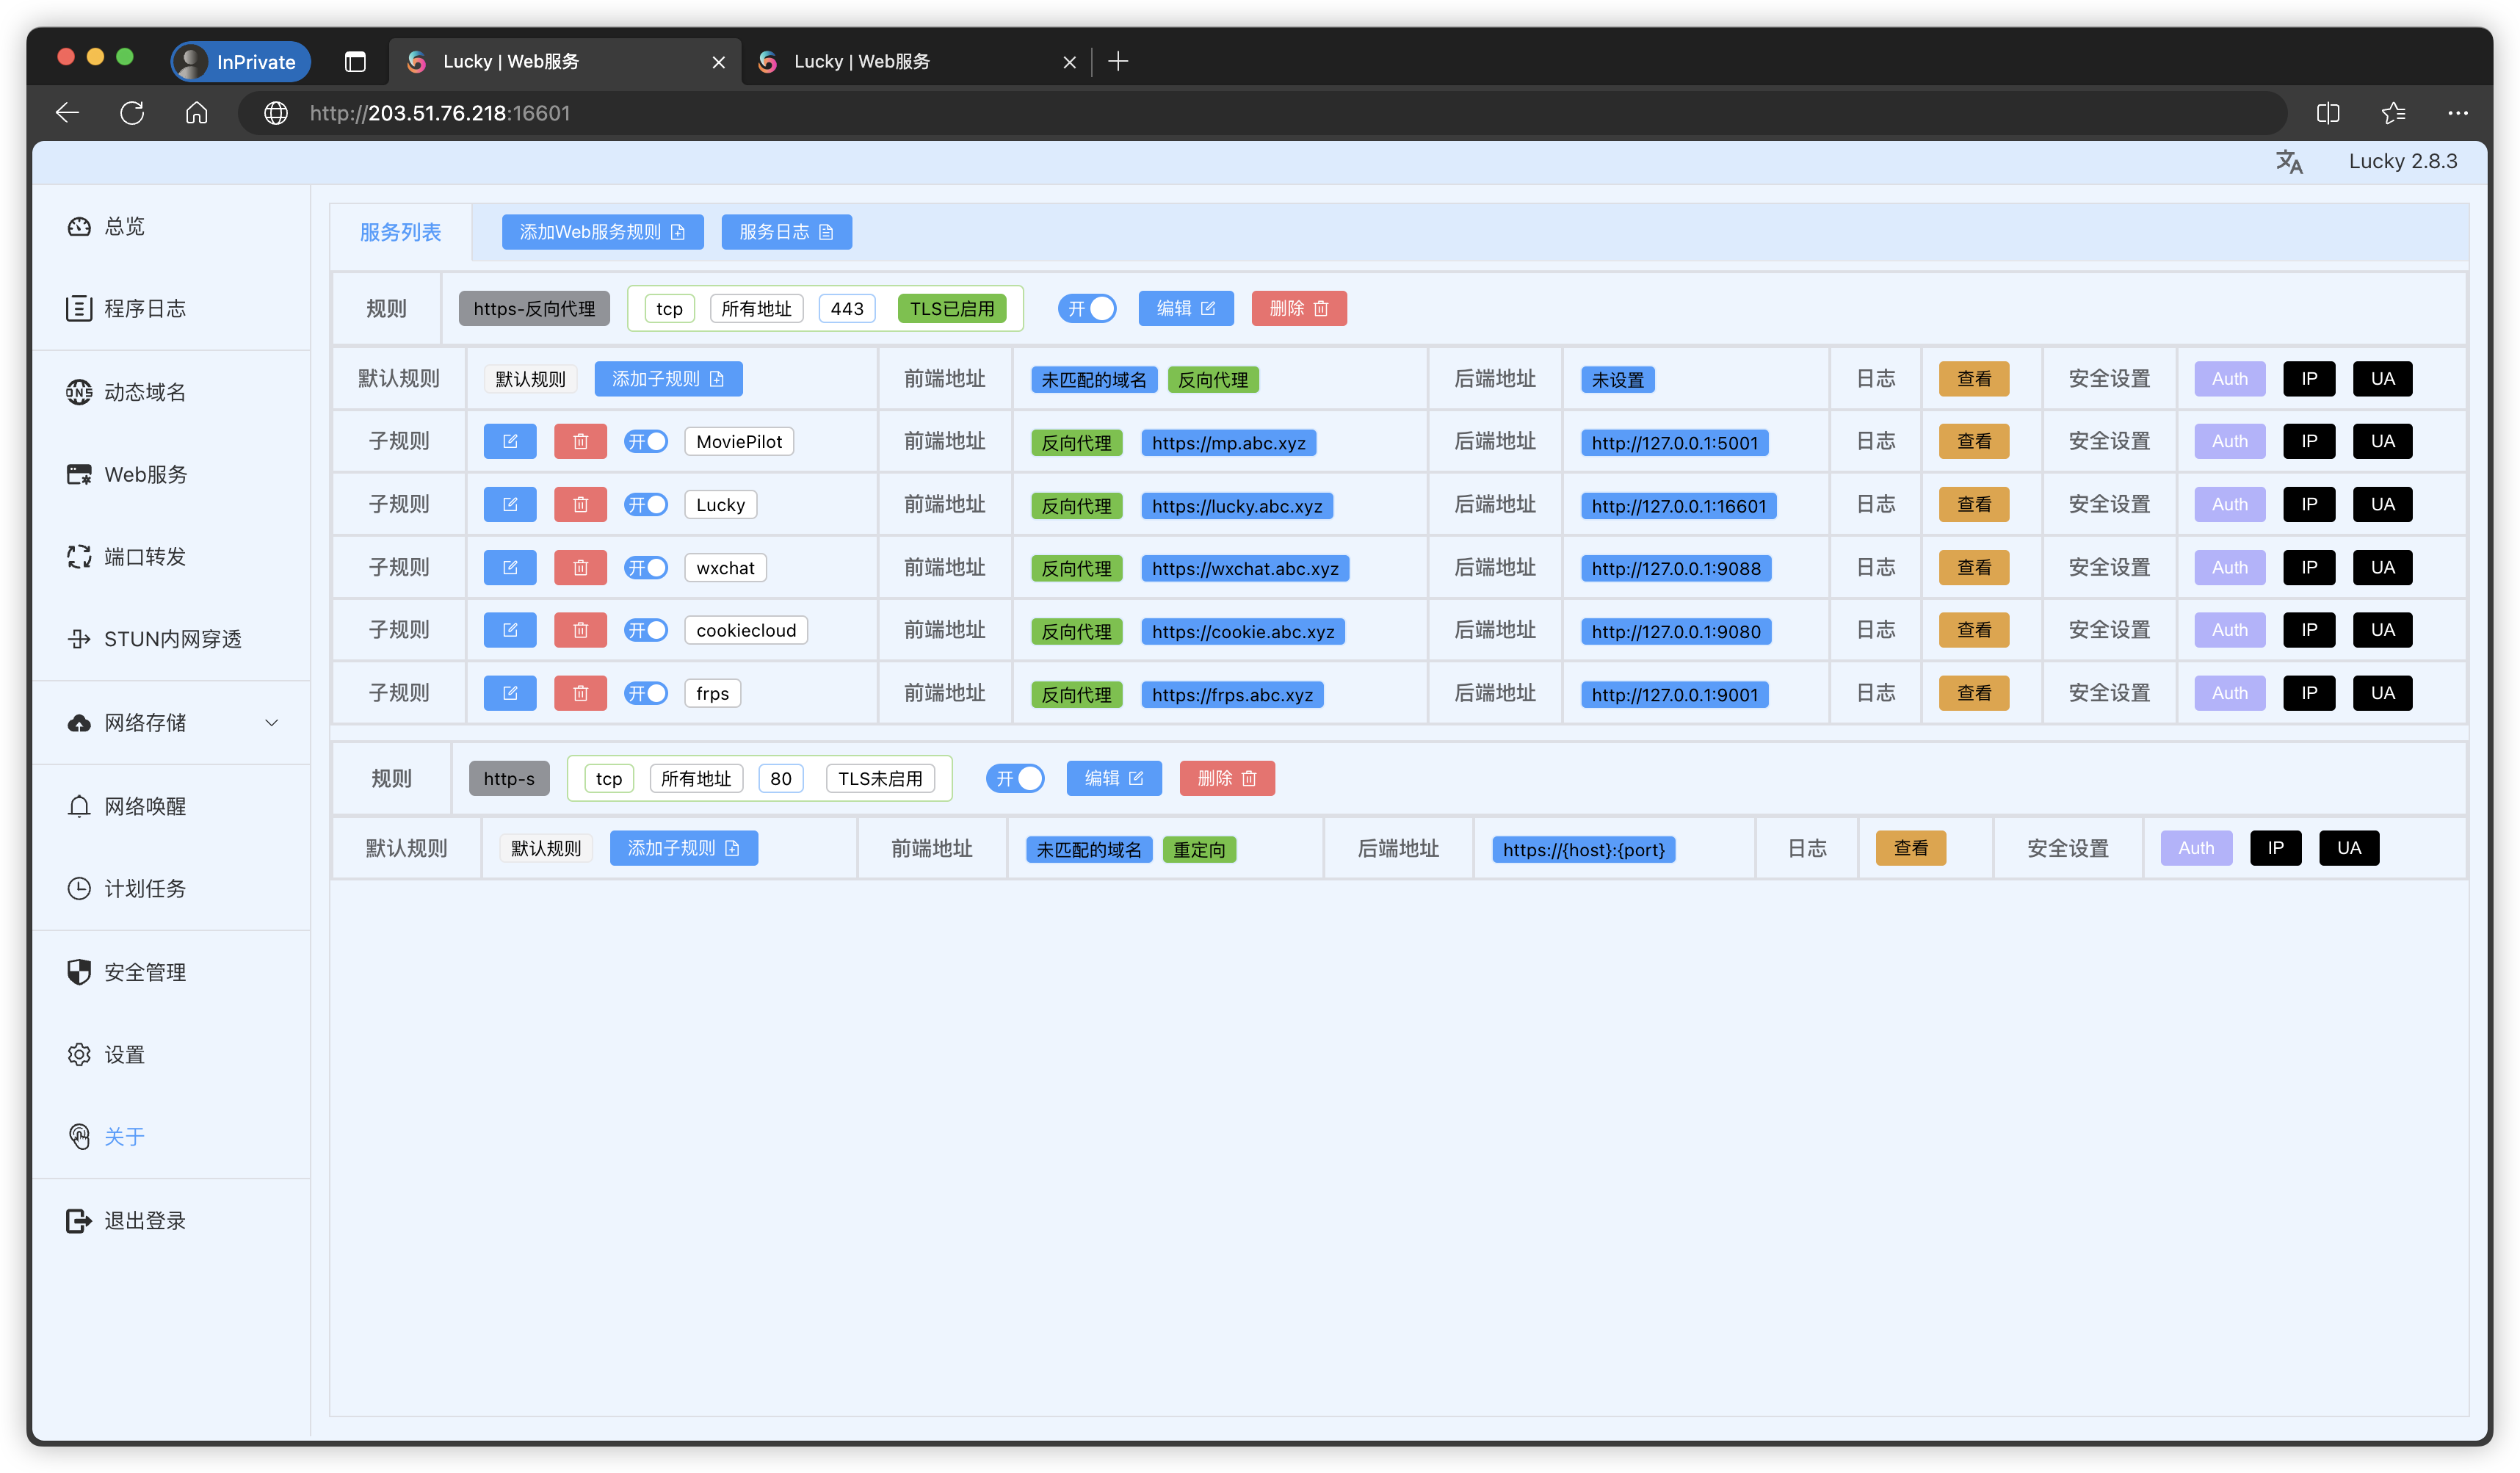Viewport: 2520px width, 1473px height.
Task: Open 端口转发 page
Action: [126, 557]
